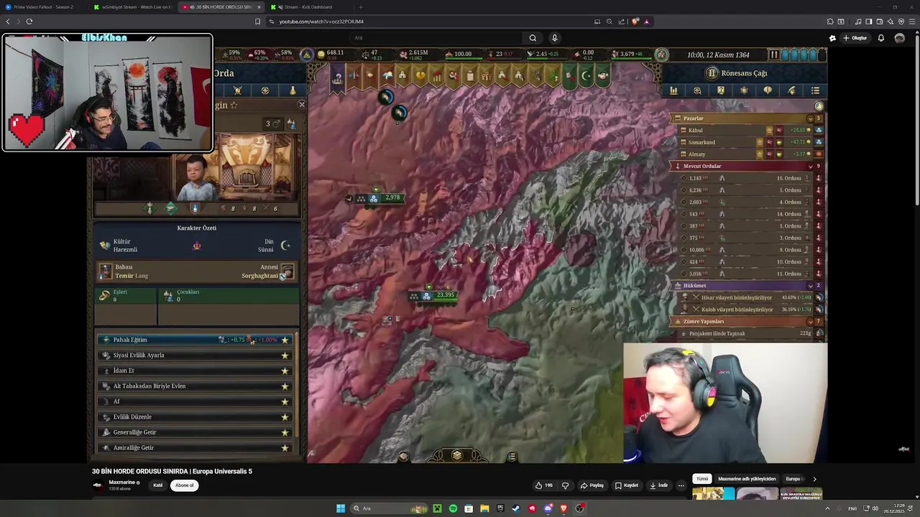
Task: Open the list menu icon in the right toolbar
Action: point(815,90)
